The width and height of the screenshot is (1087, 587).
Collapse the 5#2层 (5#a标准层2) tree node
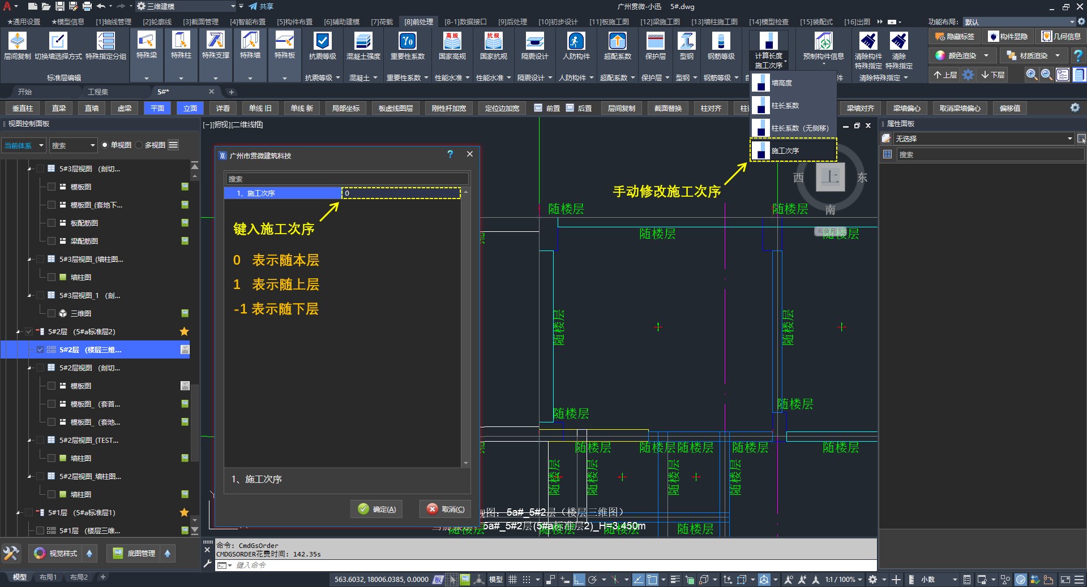click(x=19, y=331)
